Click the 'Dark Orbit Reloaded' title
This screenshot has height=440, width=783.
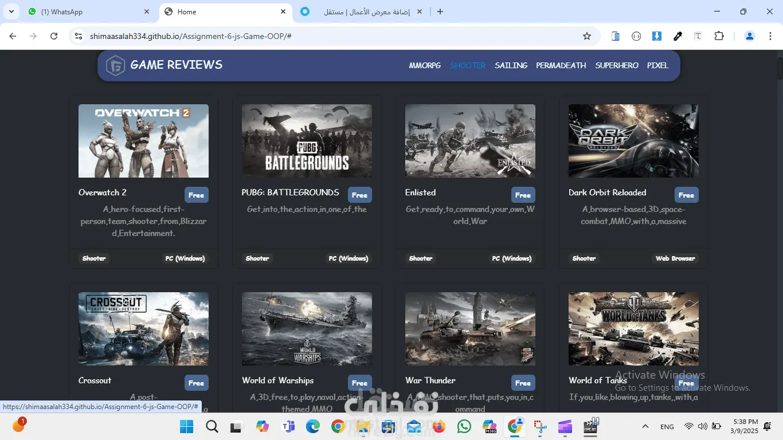point(608,192)
